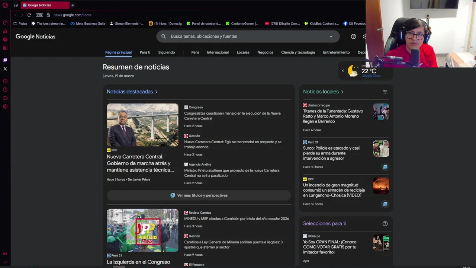Open Cambios a Ley General de Minería article

pos(233,245)
